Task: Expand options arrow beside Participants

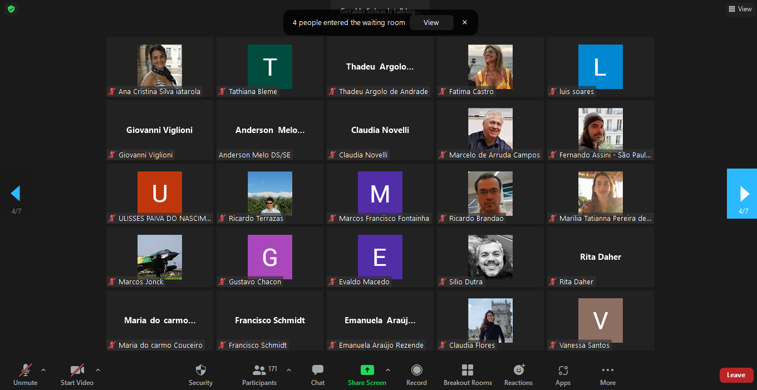Action: tap(289, 370)
